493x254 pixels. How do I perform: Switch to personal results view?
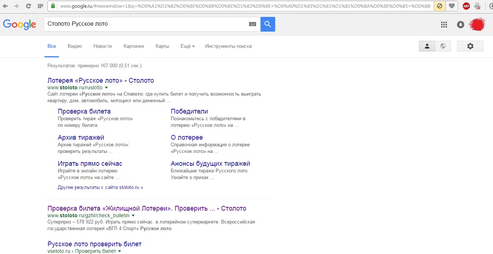point(427,46)
